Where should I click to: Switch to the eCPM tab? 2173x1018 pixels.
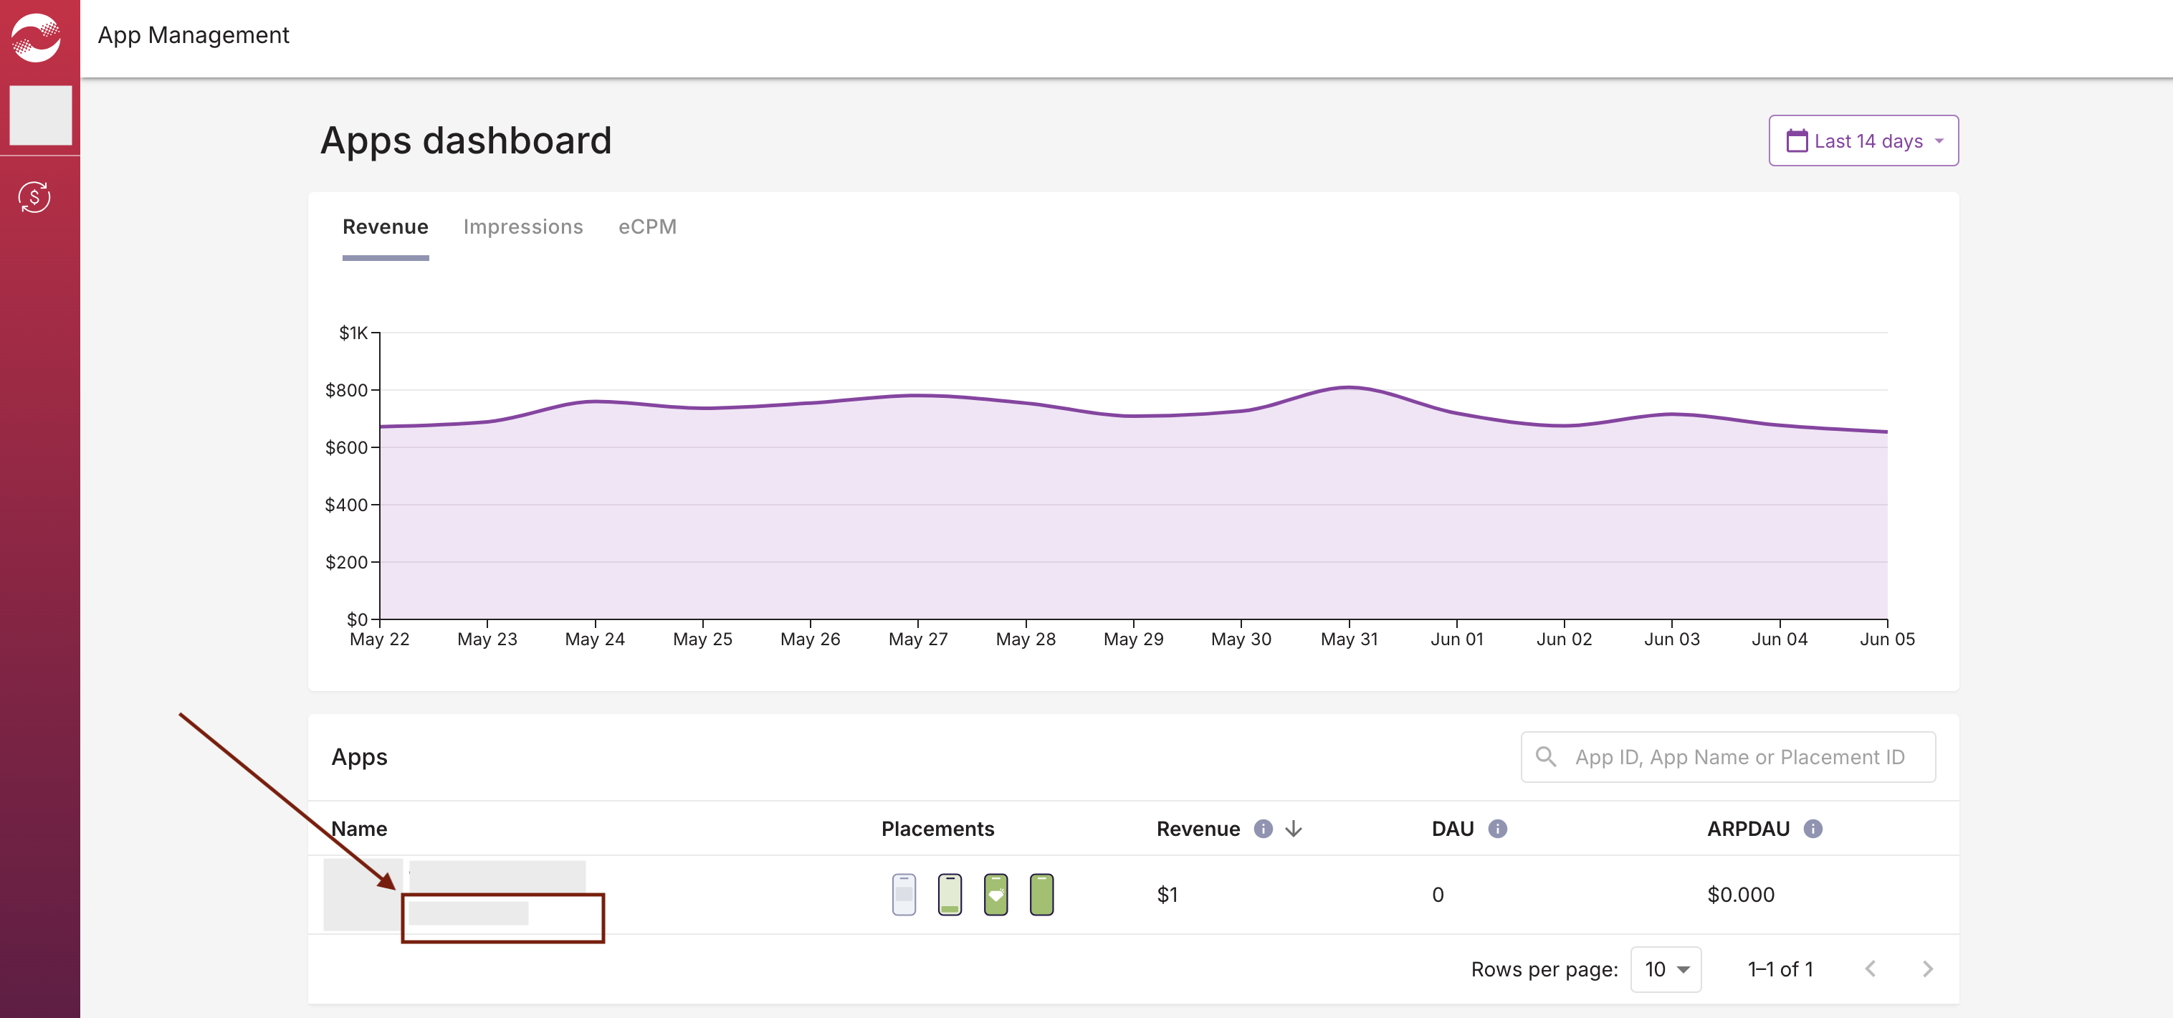(647, 227)
